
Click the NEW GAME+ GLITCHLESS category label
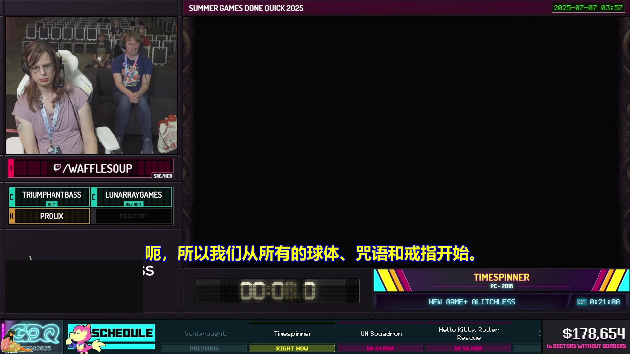(472, 302)
